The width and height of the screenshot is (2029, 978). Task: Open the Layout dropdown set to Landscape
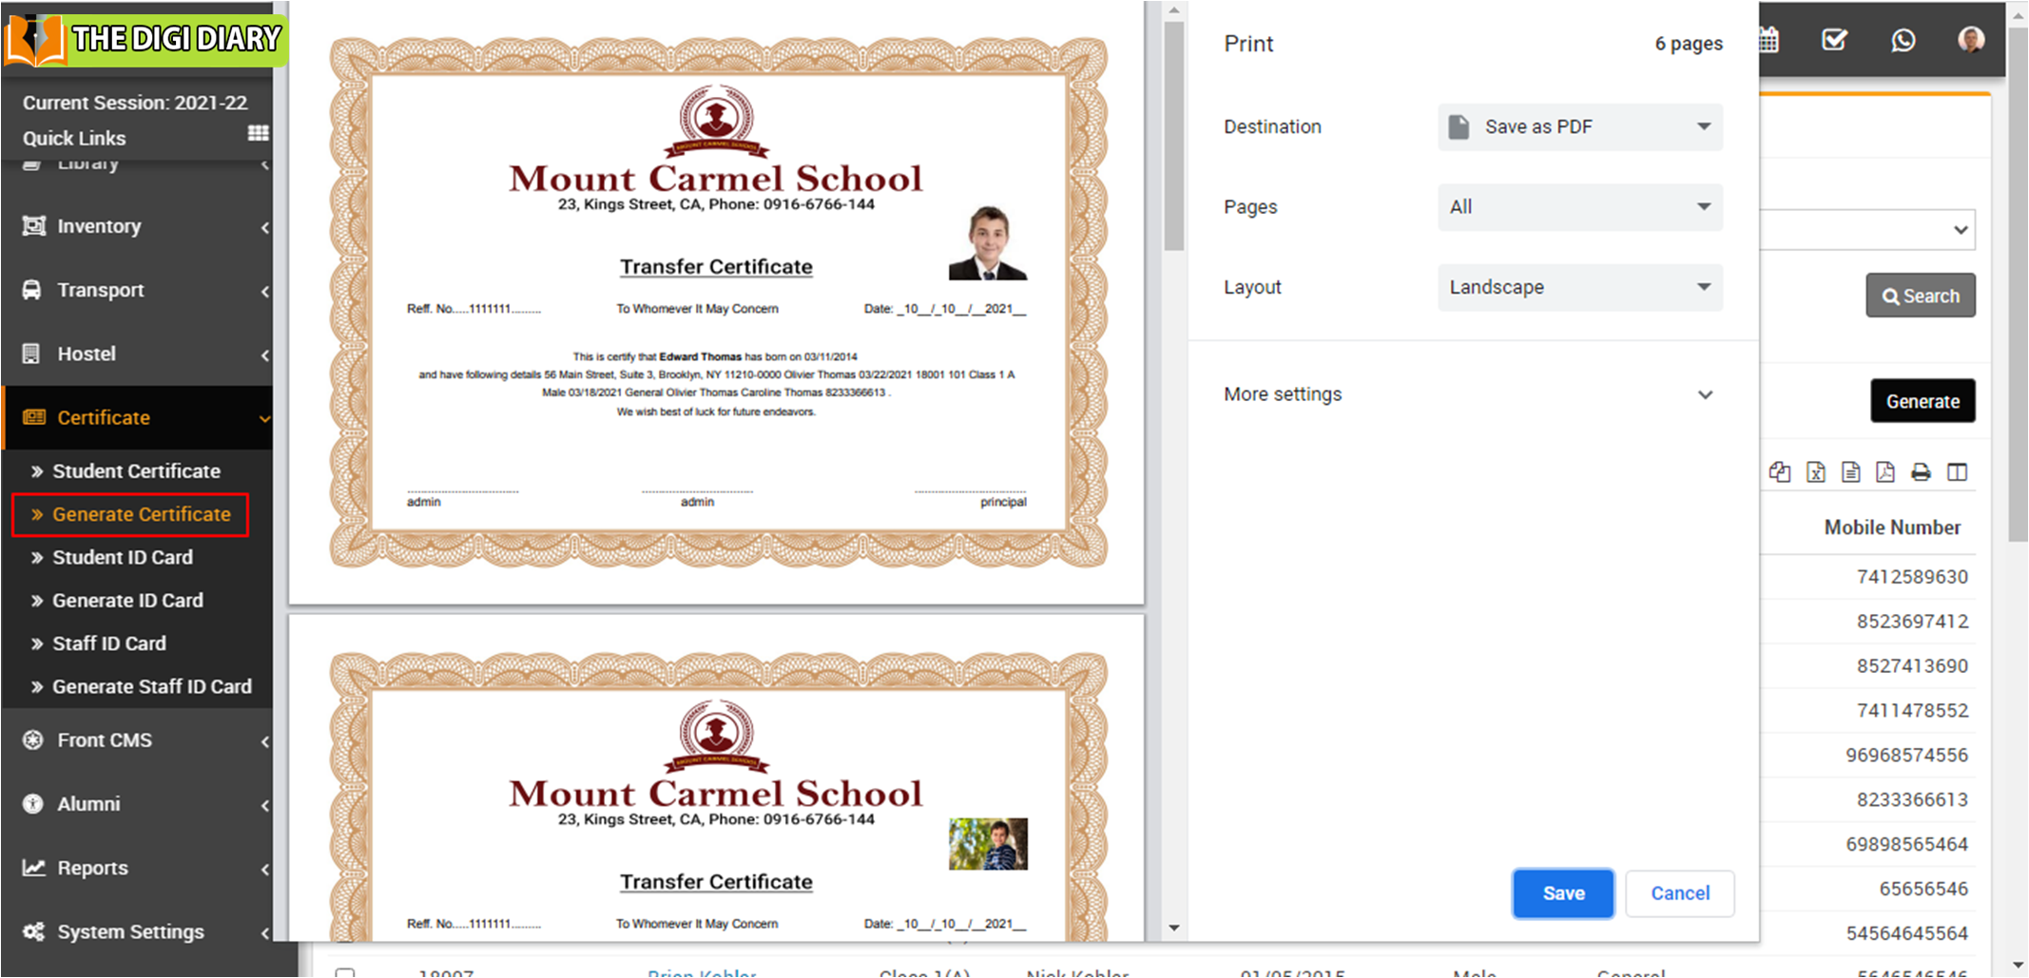tap(1579, 287)
